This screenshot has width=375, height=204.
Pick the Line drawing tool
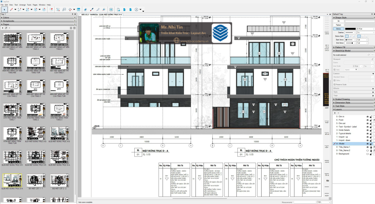[11, 10]
